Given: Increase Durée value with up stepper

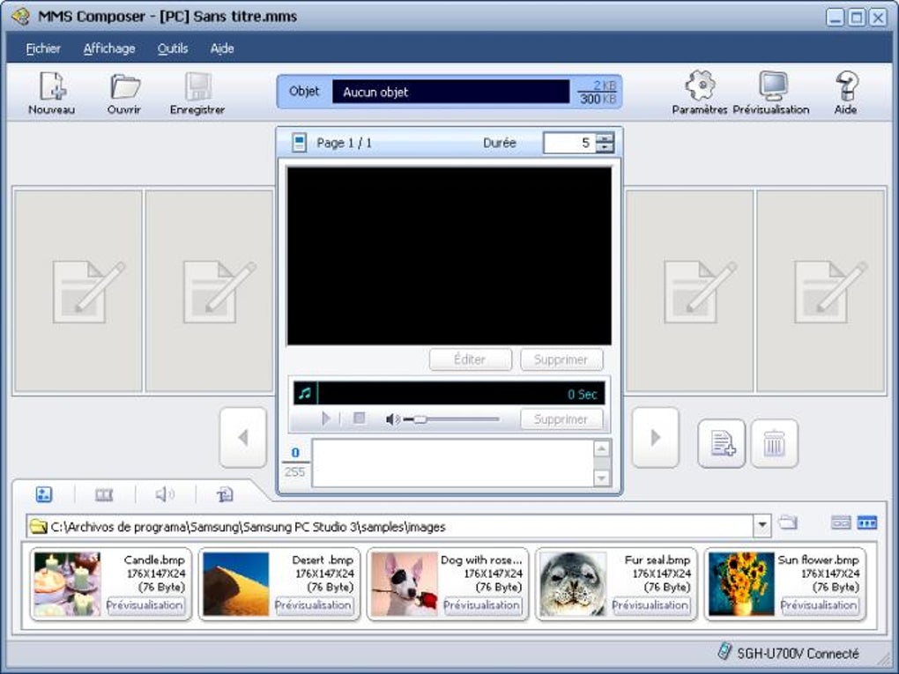Looking at the screenshot, I should coord(605,137).
